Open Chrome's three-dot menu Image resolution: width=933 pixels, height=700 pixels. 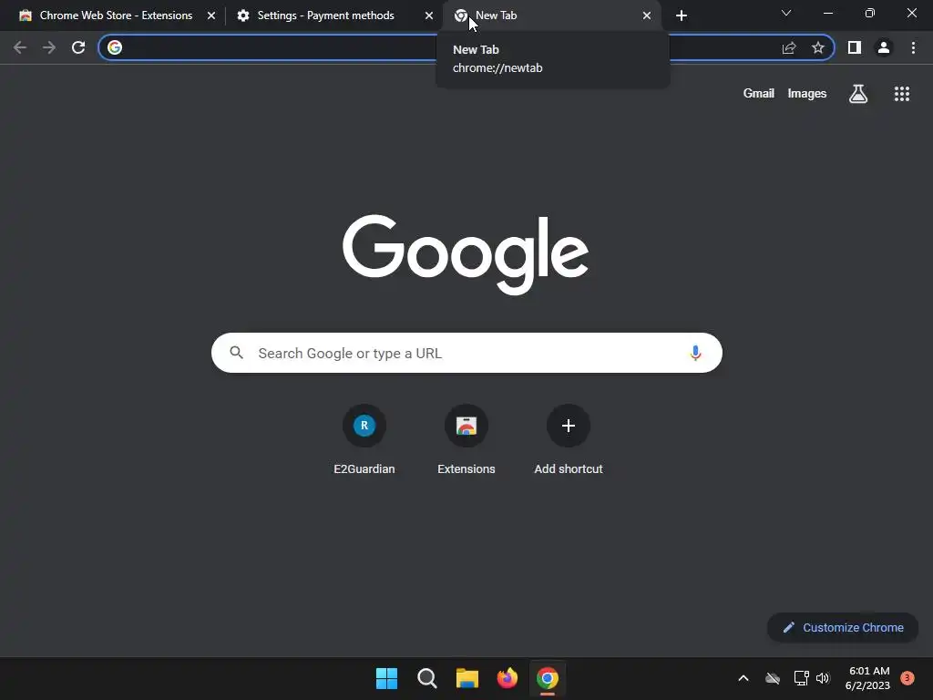(913, 47)
